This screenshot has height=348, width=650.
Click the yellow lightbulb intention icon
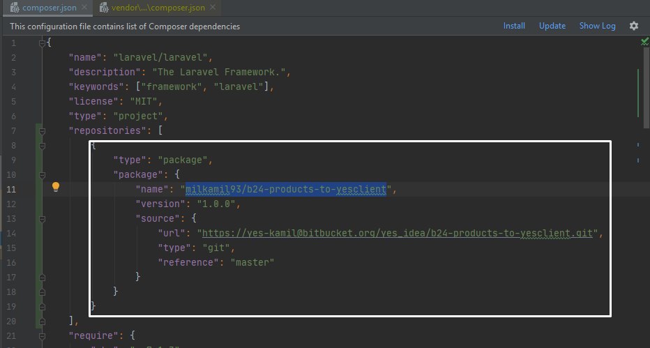56,188
